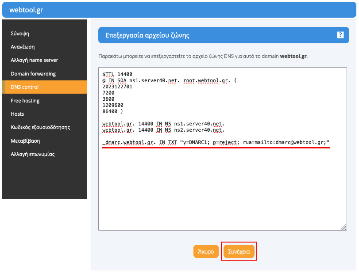Open Αλλαγή επωνυμίας item
This screenshot has width=359, height=273.
click(33, 154)
